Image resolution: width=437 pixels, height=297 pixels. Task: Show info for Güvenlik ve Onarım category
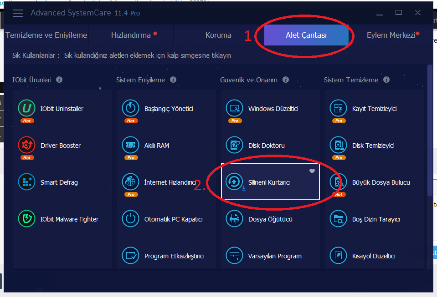coord(286,80)
